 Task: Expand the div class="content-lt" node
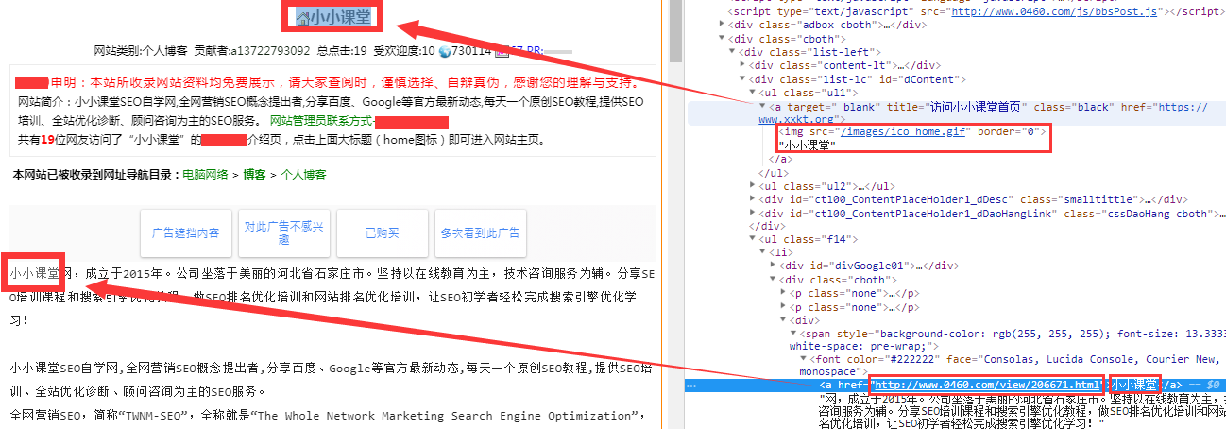point(742,65)
